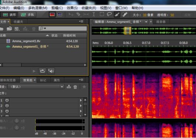
Task: Select the Razor tool
Action: [78, 15]
